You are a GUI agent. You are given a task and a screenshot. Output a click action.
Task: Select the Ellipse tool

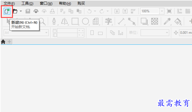[85, 21]
